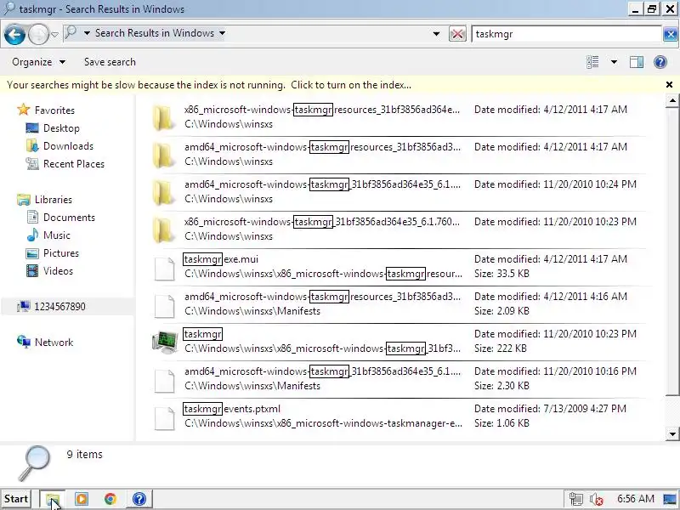The image size is (680, 510).
Task: Click the greyed Forward arrow button
Action: (x=38, y=34)
